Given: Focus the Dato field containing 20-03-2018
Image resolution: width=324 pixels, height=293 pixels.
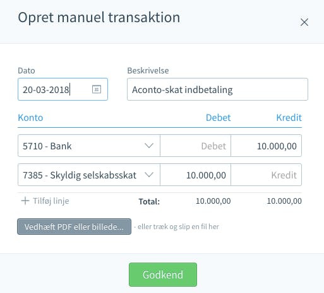Looking at the screenshot, I should [x=63, y=89].
